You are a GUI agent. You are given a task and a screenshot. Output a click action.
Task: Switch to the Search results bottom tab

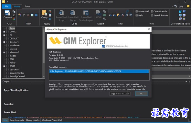(x=17, y=120)
